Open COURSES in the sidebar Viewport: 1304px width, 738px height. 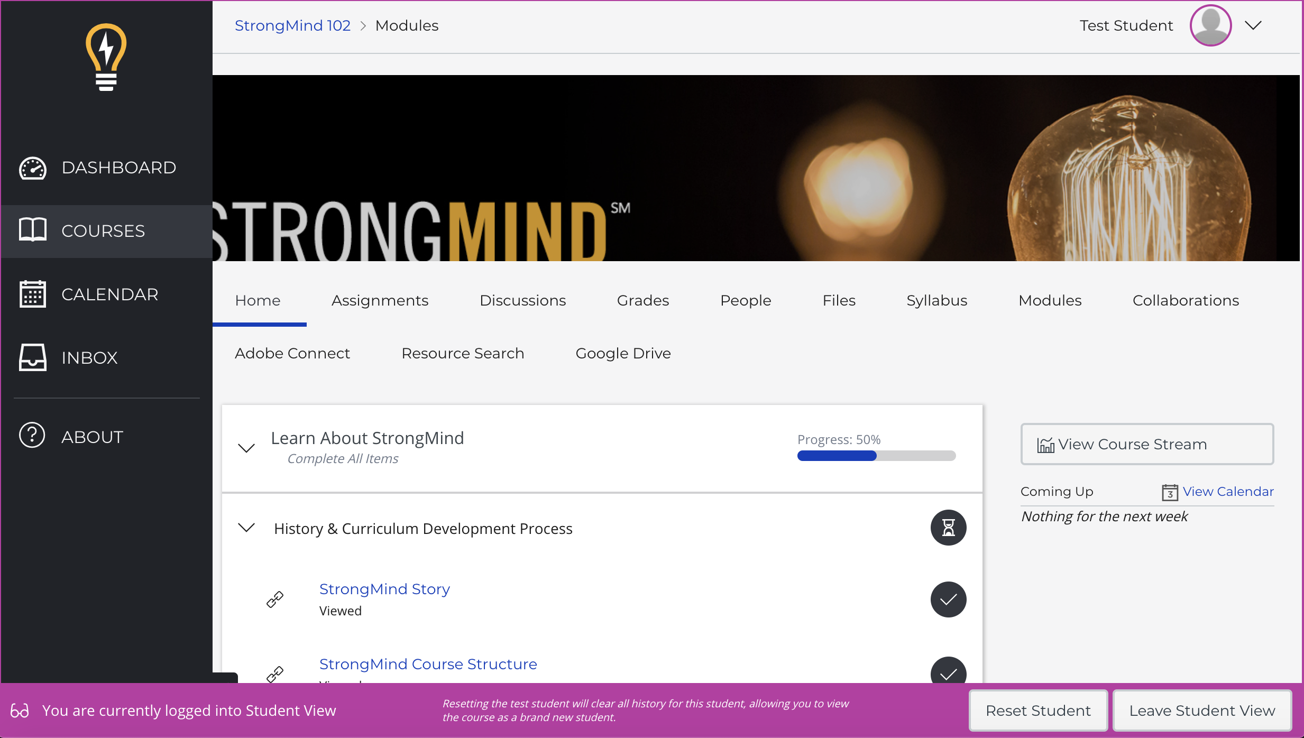click(x=107, y=231)
